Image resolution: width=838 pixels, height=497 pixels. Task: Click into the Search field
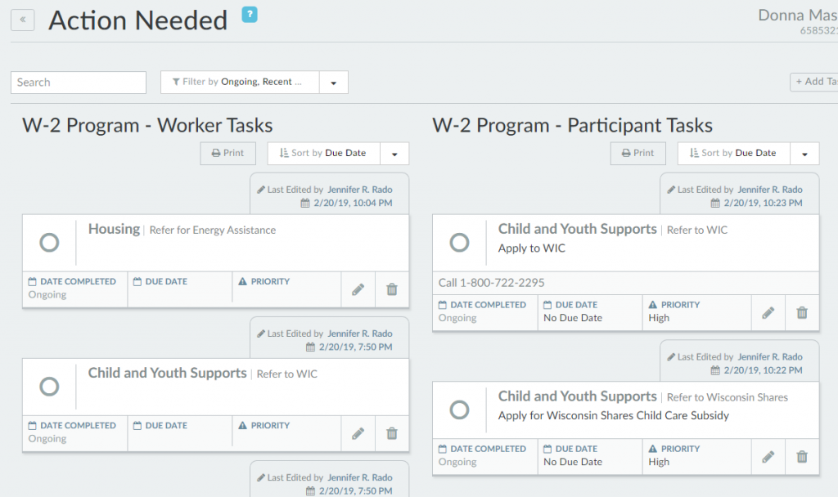pyautogui.click(x=79, y=83)
